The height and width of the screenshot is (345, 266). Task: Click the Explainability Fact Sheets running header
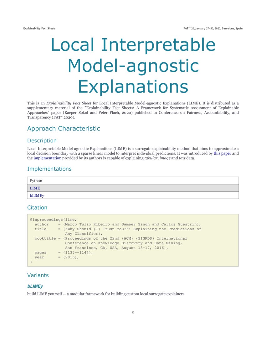[39, 29]
